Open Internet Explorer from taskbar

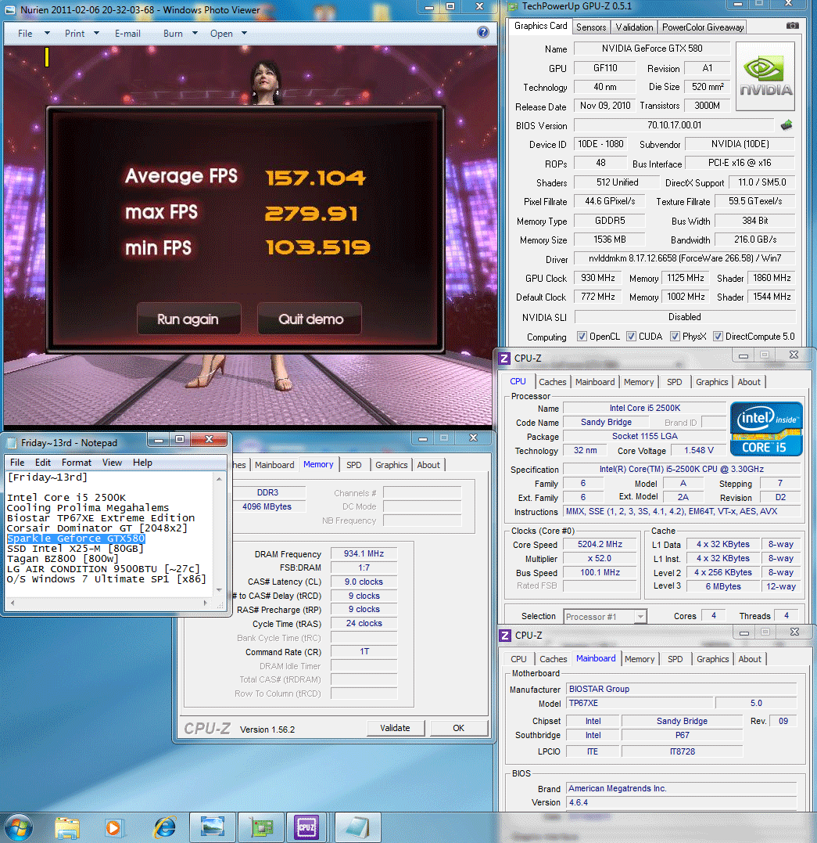point(164,827)
